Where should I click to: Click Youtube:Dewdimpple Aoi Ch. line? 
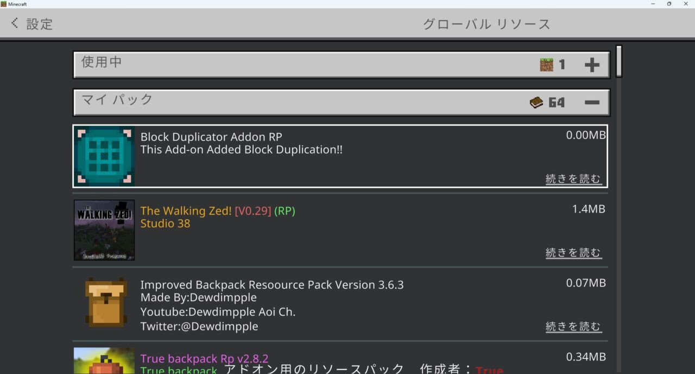click(218, 312)
